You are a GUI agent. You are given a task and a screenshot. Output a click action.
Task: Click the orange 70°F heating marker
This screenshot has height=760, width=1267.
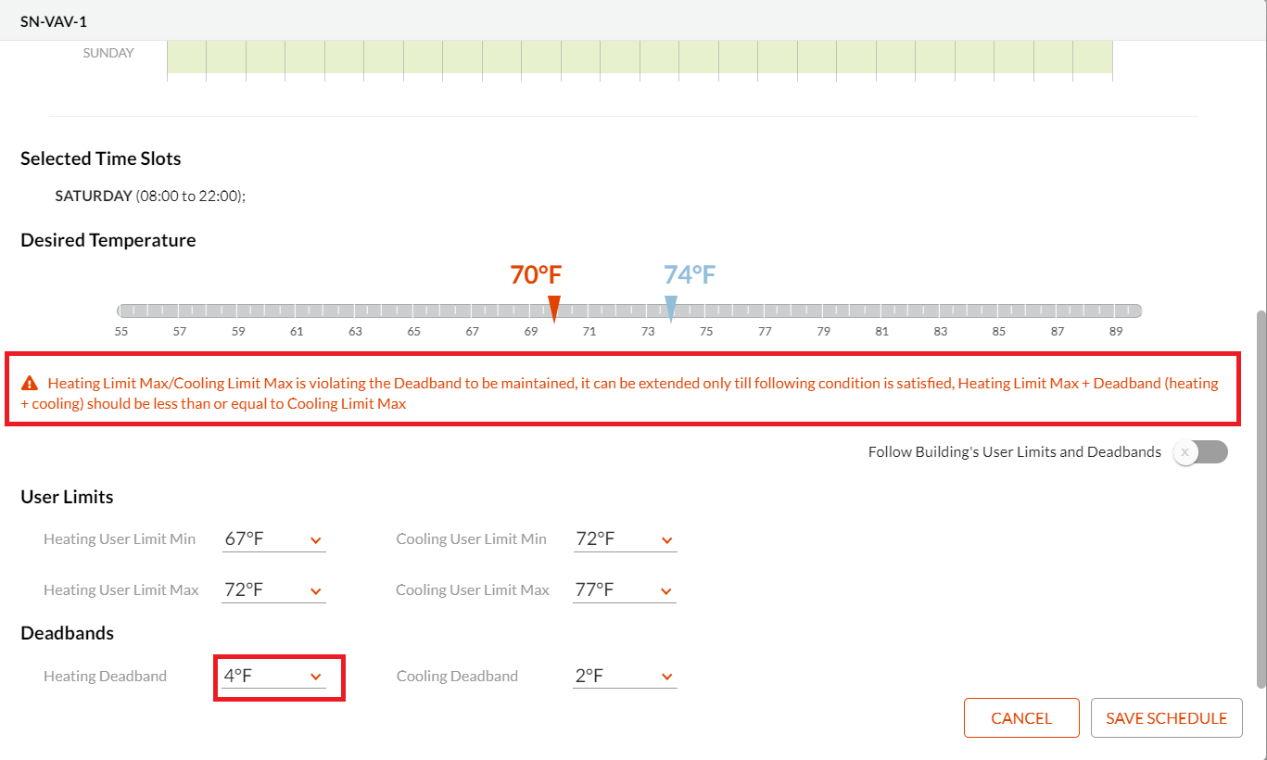coord(554,308)
